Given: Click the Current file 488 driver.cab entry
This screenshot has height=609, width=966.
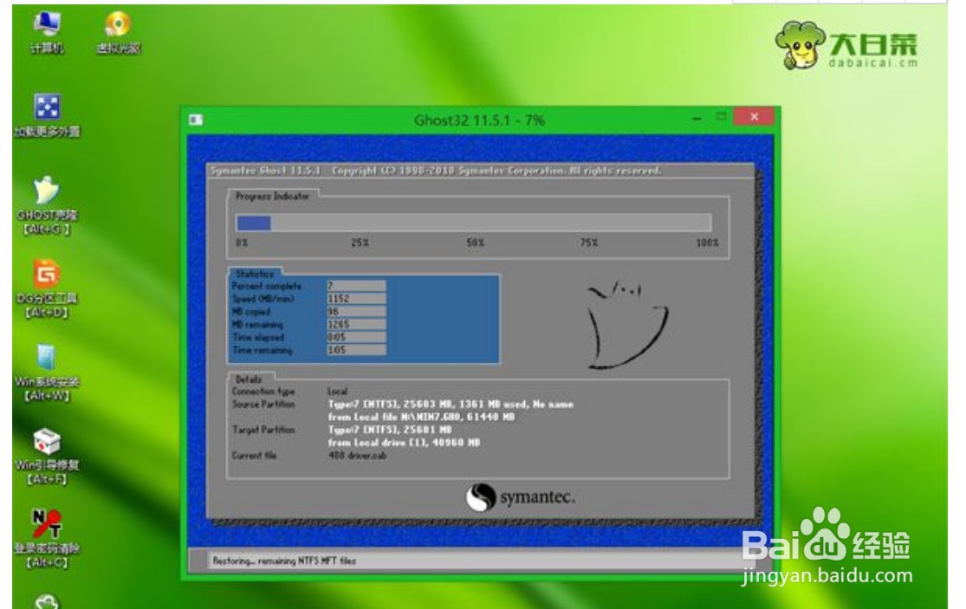Looking at the screenshot, I should [357, 456].
